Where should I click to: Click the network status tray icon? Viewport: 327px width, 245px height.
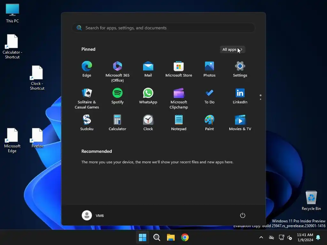tap(282, 237)
